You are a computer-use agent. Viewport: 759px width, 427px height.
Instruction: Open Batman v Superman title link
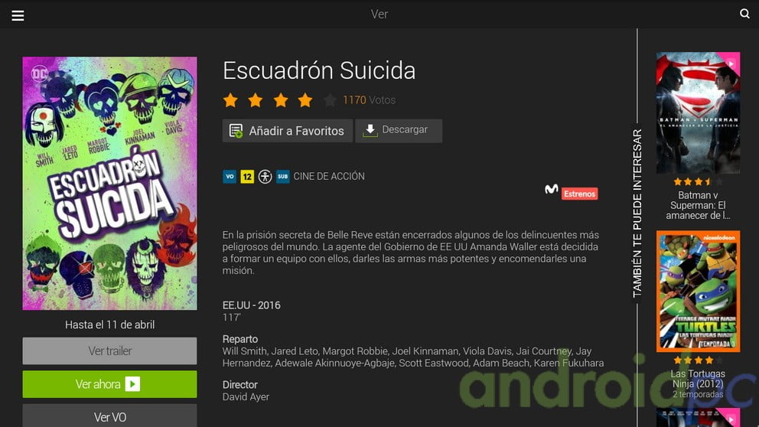[698, 205]
